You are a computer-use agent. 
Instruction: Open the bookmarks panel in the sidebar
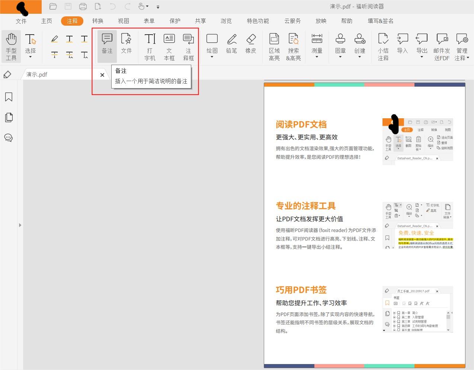click(9, 97)
